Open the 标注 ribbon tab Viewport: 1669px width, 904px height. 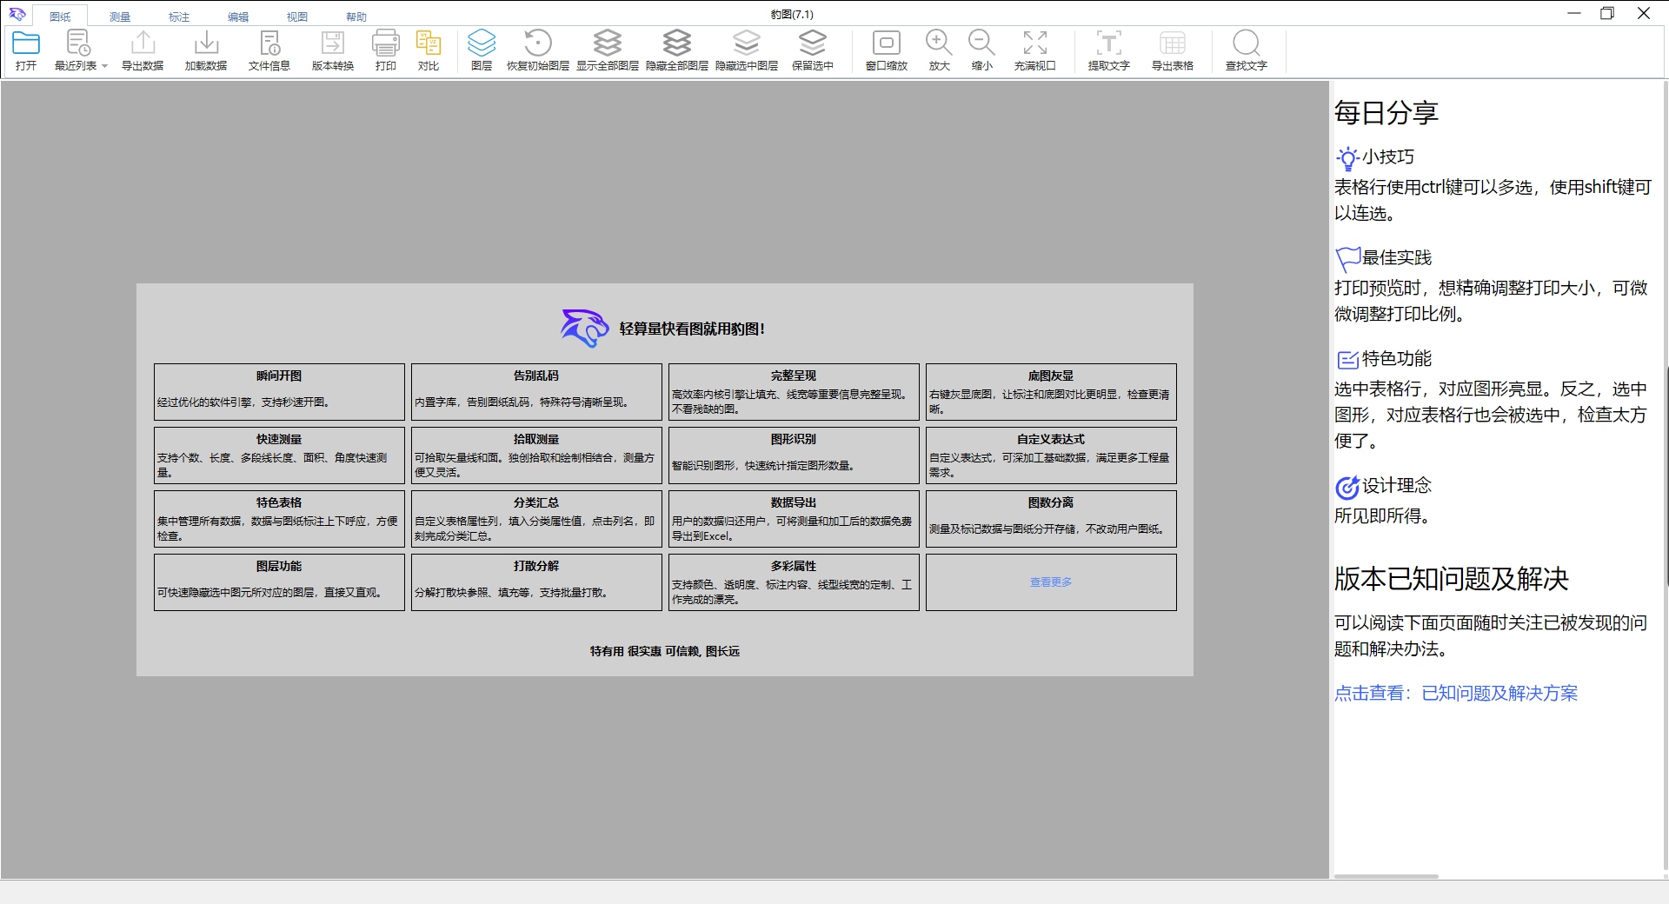179,17
